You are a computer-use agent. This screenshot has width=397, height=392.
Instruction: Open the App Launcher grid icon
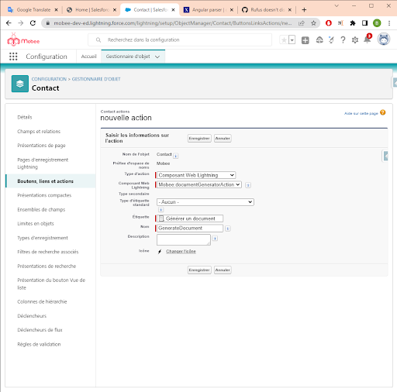coord(13,57)
